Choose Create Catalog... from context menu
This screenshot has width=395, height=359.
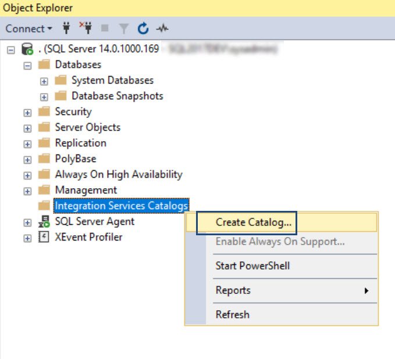click(x=282, y=222)
